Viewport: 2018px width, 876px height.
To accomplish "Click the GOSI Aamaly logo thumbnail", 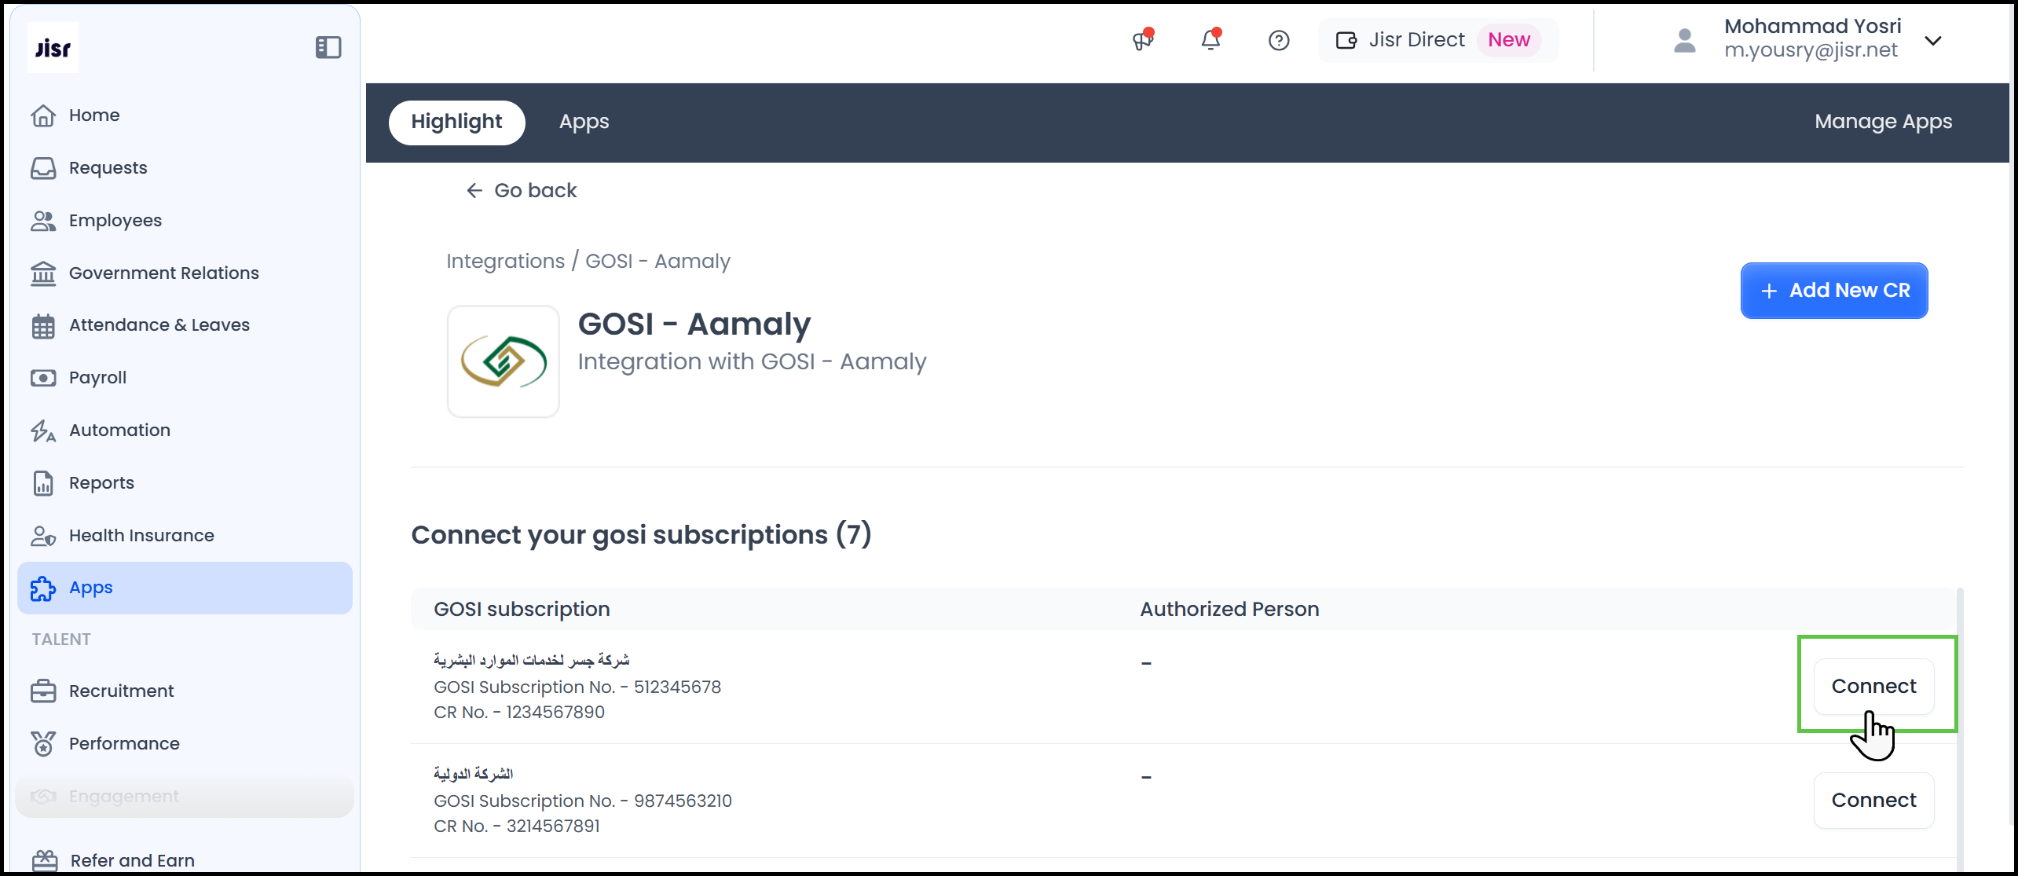I will pyautogui.click(x=503, y=361).
